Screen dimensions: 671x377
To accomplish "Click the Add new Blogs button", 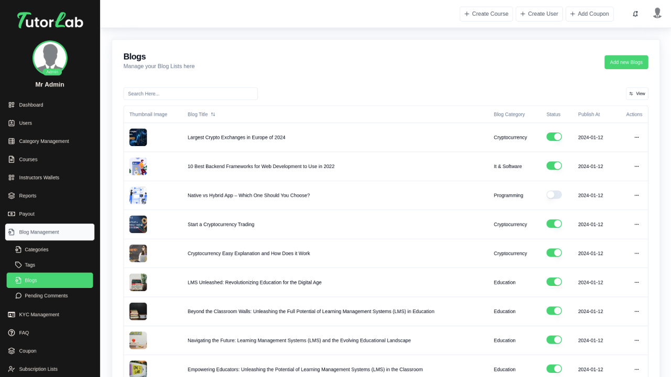I will pos(626,62).
